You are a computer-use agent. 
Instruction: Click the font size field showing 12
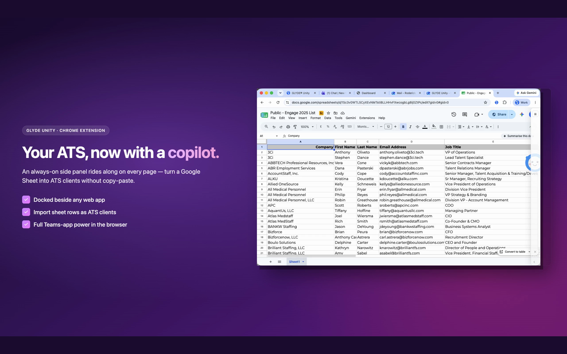pyautogui.click(x=388, y=127)
